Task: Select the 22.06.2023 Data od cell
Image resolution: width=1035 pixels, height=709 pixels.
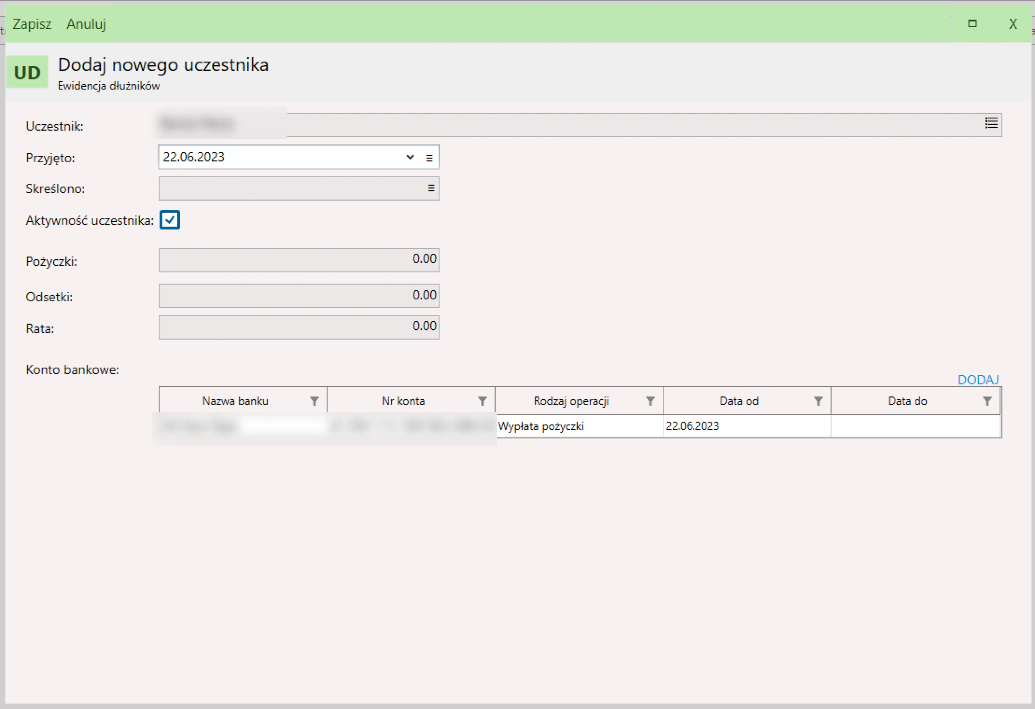Action: pyautogui.click(x=747, y=426)
